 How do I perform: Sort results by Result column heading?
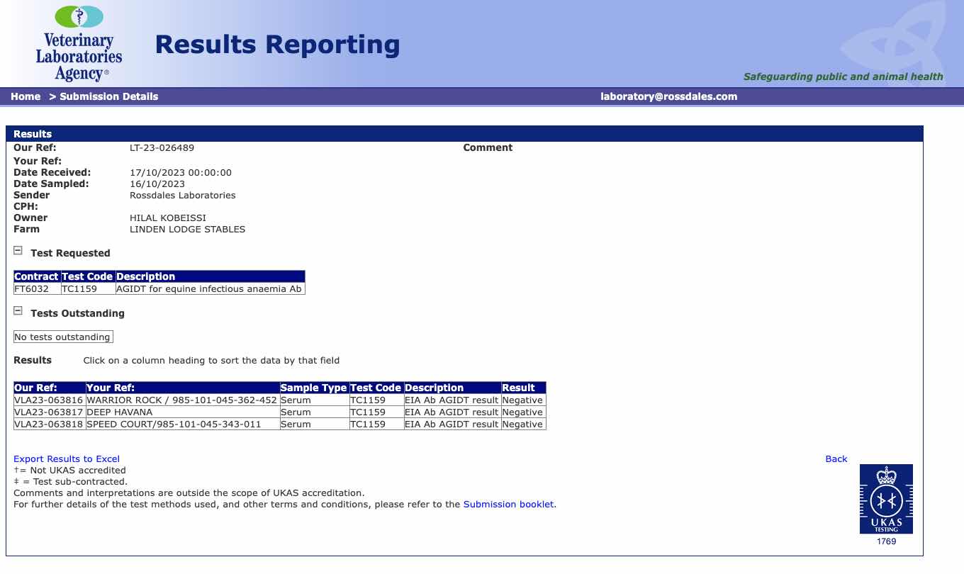[x=518, y=388]
